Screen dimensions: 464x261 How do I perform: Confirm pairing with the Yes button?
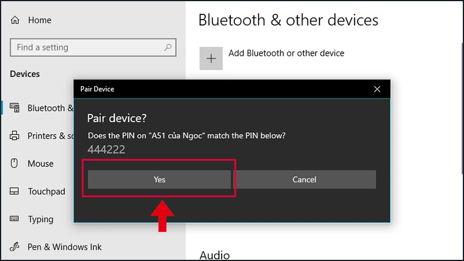(159, 180)
